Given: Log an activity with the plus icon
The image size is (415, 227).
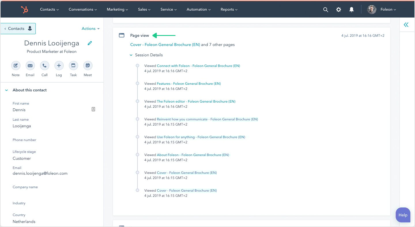Looking at the screenshot, I should point(59,66).
